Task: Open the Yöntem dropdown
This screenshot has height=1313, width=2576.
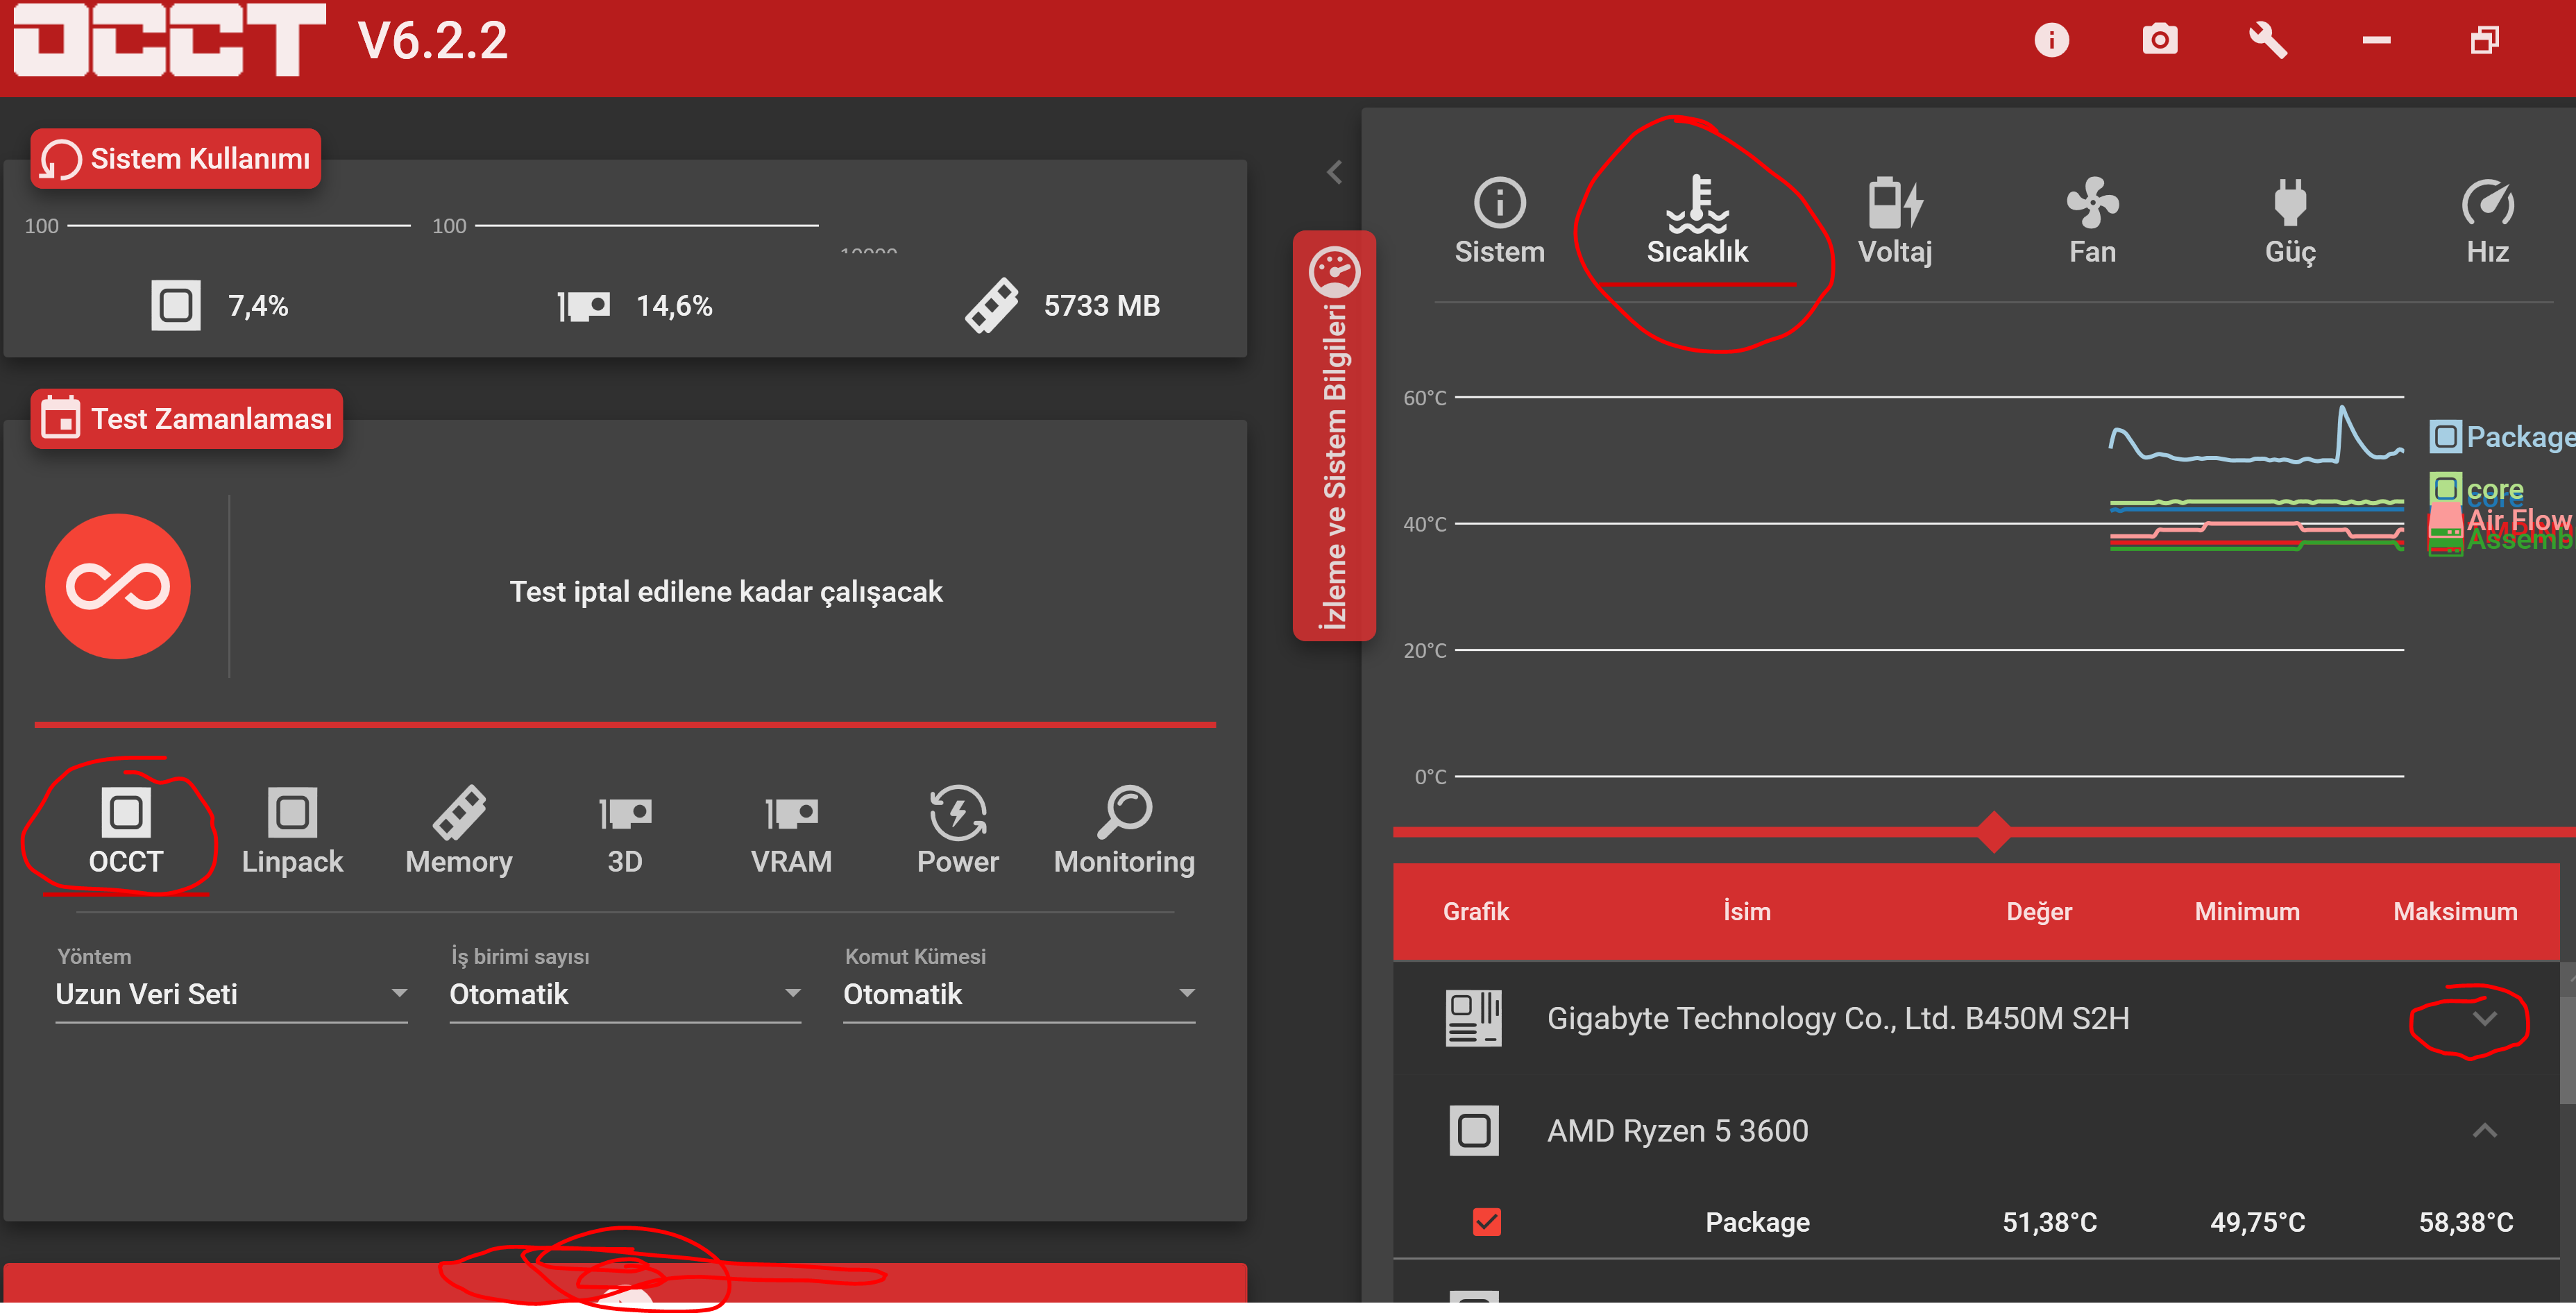Action: (x=231, y=994)
